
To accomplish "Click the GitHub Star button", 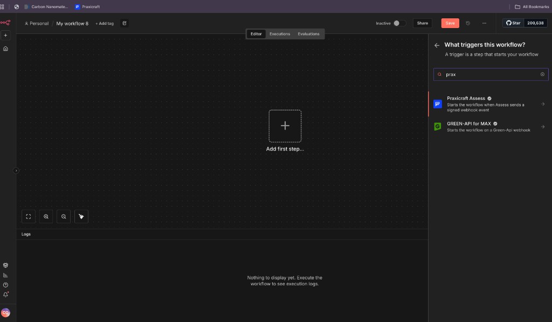I will coord(513,23).
